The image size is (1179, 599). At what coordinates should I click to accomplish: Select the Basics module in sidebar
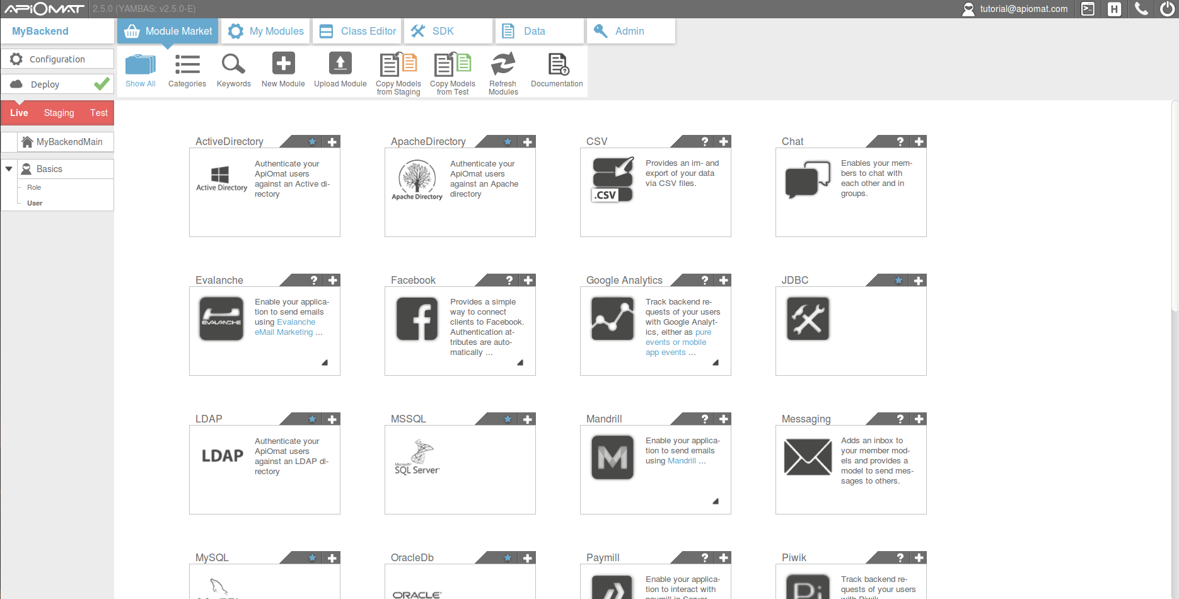pos(66,169)
